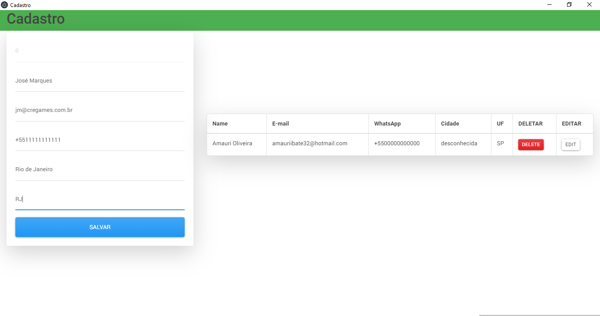Viewport: 600px width, 316px height.
Task: Click the Name column header
Action: [236, 124]
